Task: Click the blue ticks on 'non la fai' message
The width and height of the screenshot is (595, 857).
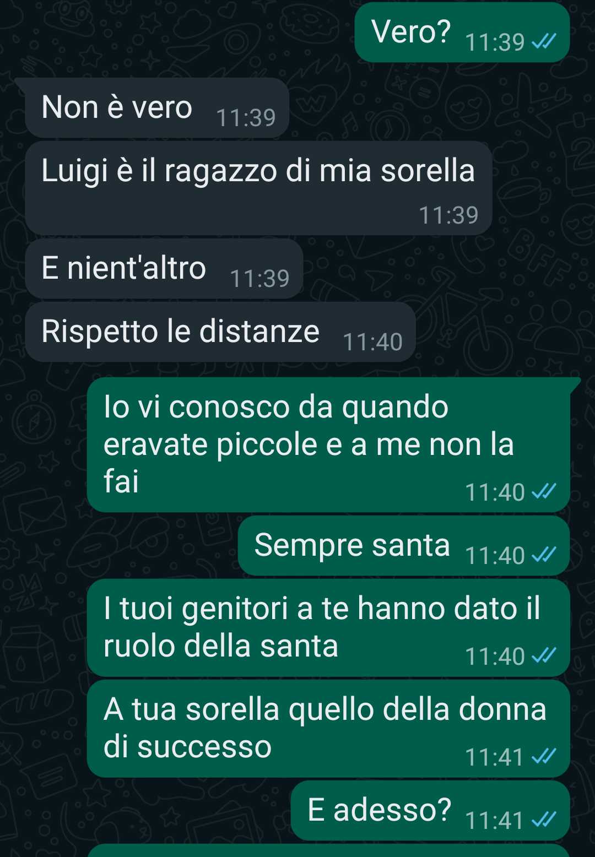Action: 544,492
